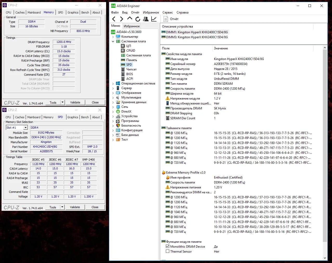Open the Сервис menu
The image size is (332, 263).
coord(168,12)
